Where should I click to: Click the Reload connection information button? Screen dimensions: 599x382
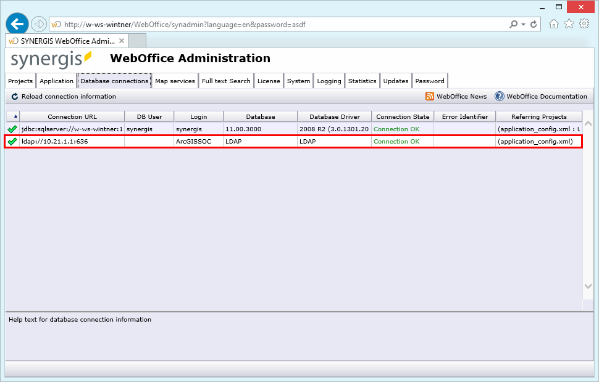click(56, 96)
